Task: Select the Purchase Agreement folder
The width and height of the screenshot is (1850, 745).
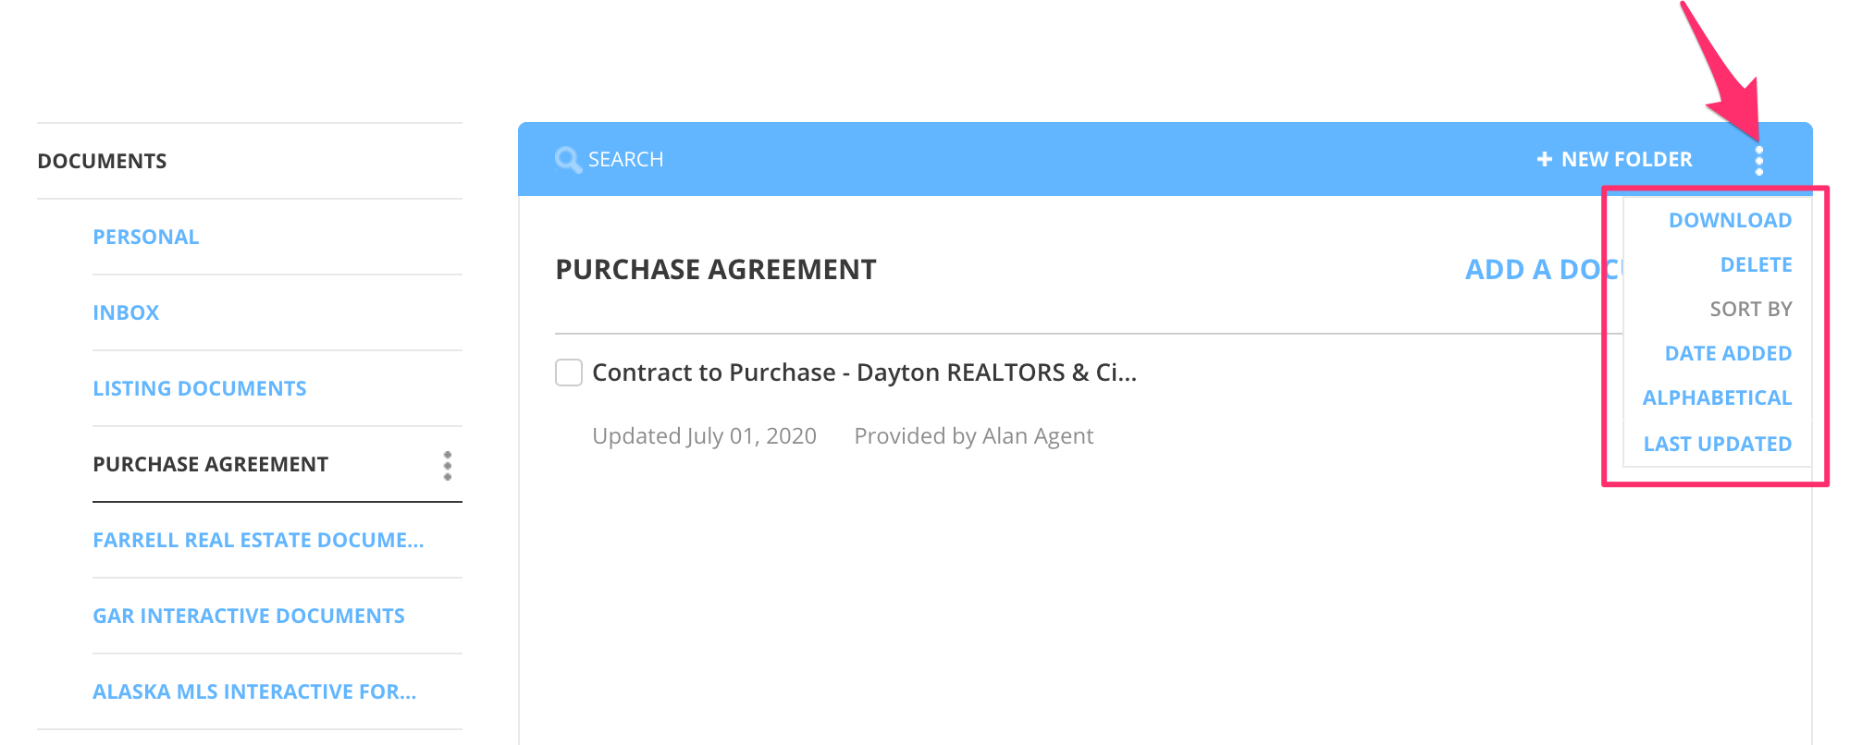Action: pyautogui.click(x=211, y=464)
